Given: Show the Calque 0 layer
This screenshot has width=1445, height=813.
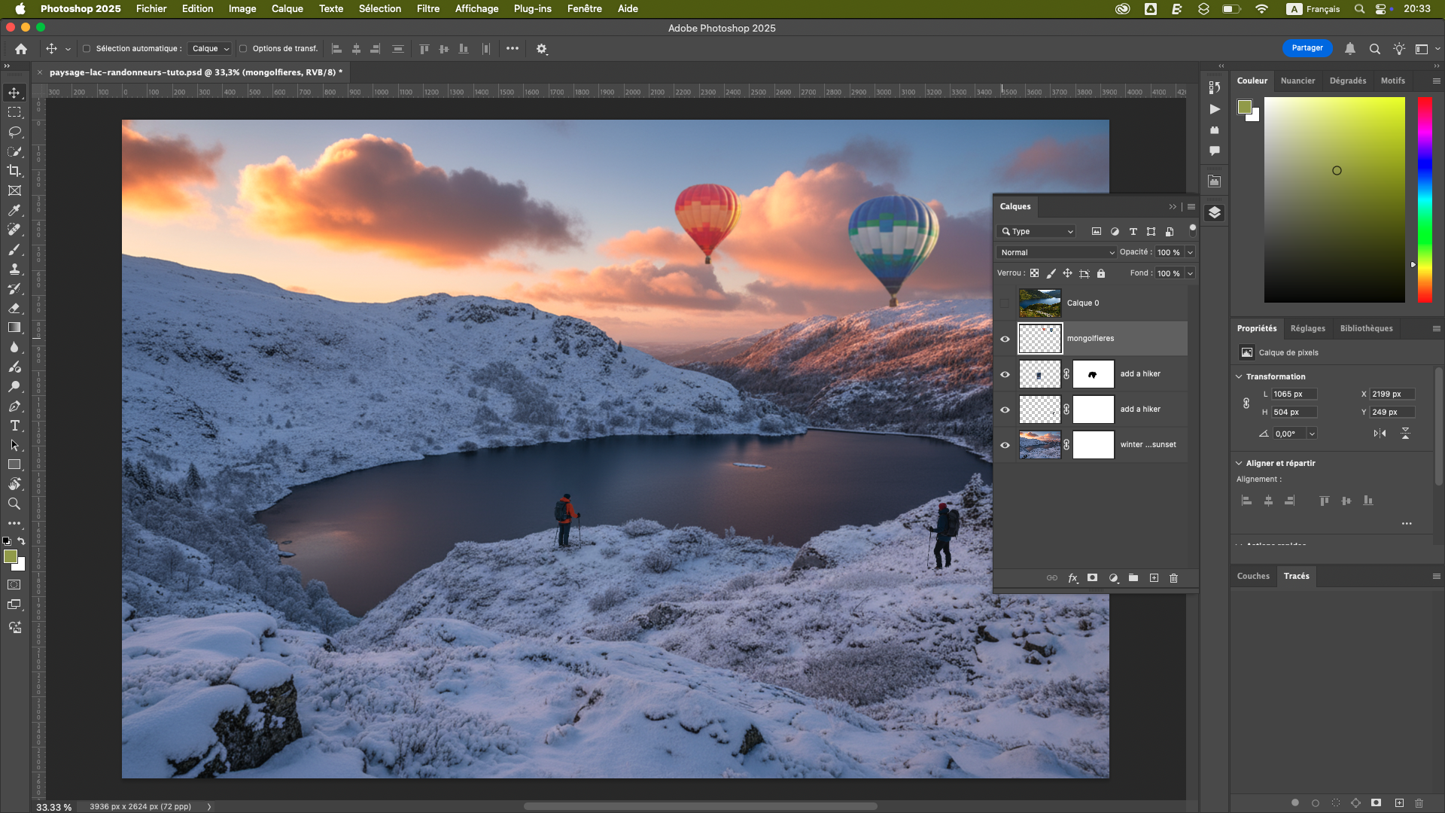Looking at the screenshot, I should [x=1005, y=303].
